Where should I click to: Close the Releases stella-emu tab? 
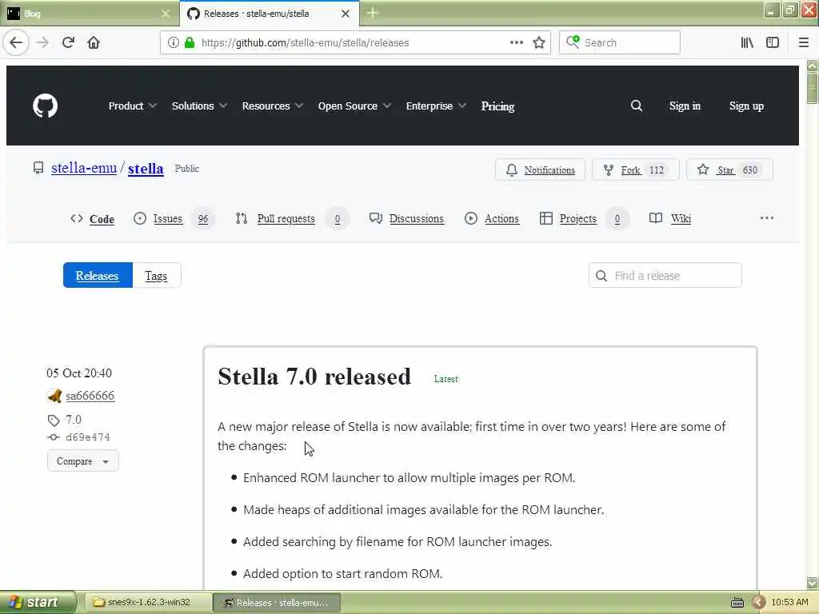point(346,14)
